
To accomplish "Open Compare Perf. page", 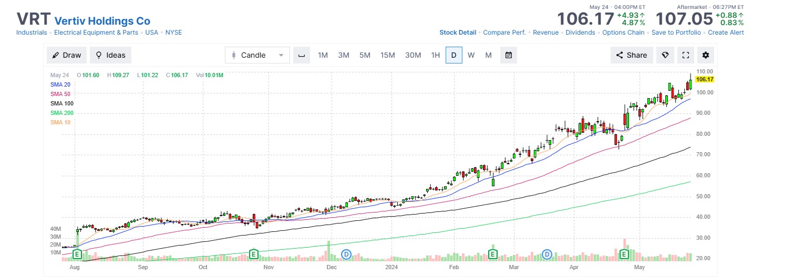I will [504, 33].
